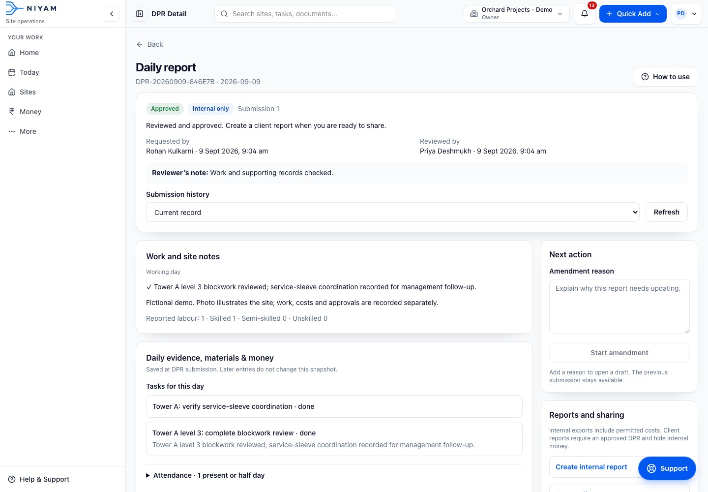Open the Current record history dropdown
Image resolution: width=708 pixels, height=492 pixels.
point(393,213)
